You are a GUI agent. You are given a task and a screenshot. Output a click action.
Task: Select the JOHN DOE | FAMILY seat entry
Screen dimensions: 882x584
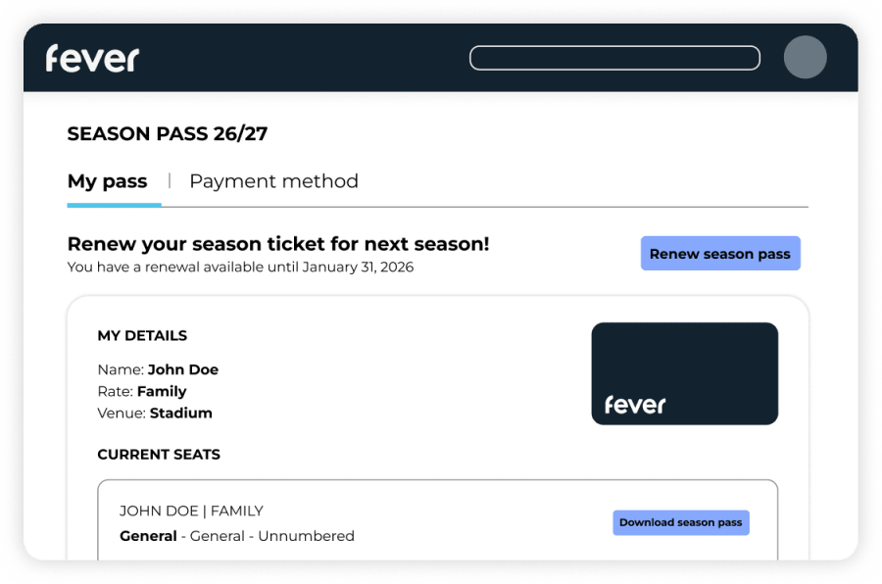(x=190, y=511)
